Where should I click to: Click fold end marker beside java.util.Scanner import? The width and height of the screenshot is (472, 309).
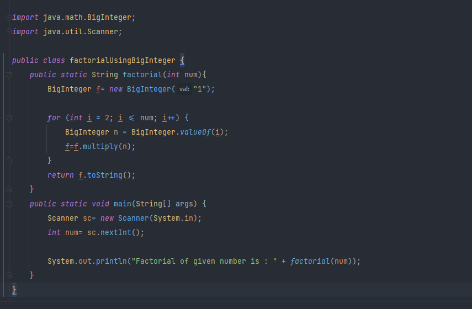tap(9, 31)
